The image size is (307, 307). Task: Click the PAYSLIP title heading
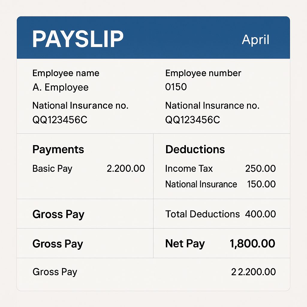78,39
